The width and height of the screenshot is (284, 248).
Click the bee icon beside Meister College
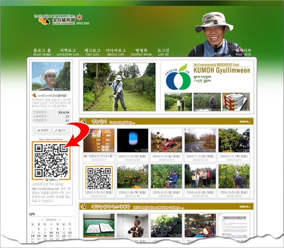pyautogui.click(x=84, y=206)
